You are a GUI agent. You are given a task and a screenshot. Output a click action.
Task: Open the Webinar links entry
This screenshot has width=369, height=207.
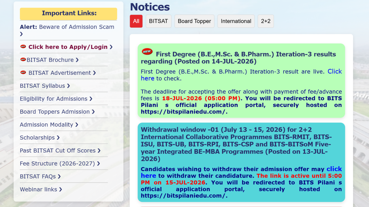tap(38, 189)
